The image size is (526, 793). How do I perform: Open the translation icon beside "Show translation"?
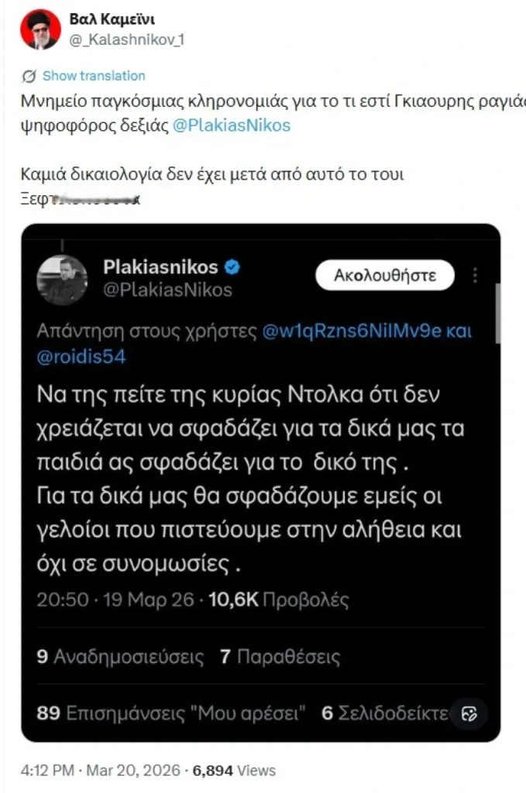pos(28,76)
